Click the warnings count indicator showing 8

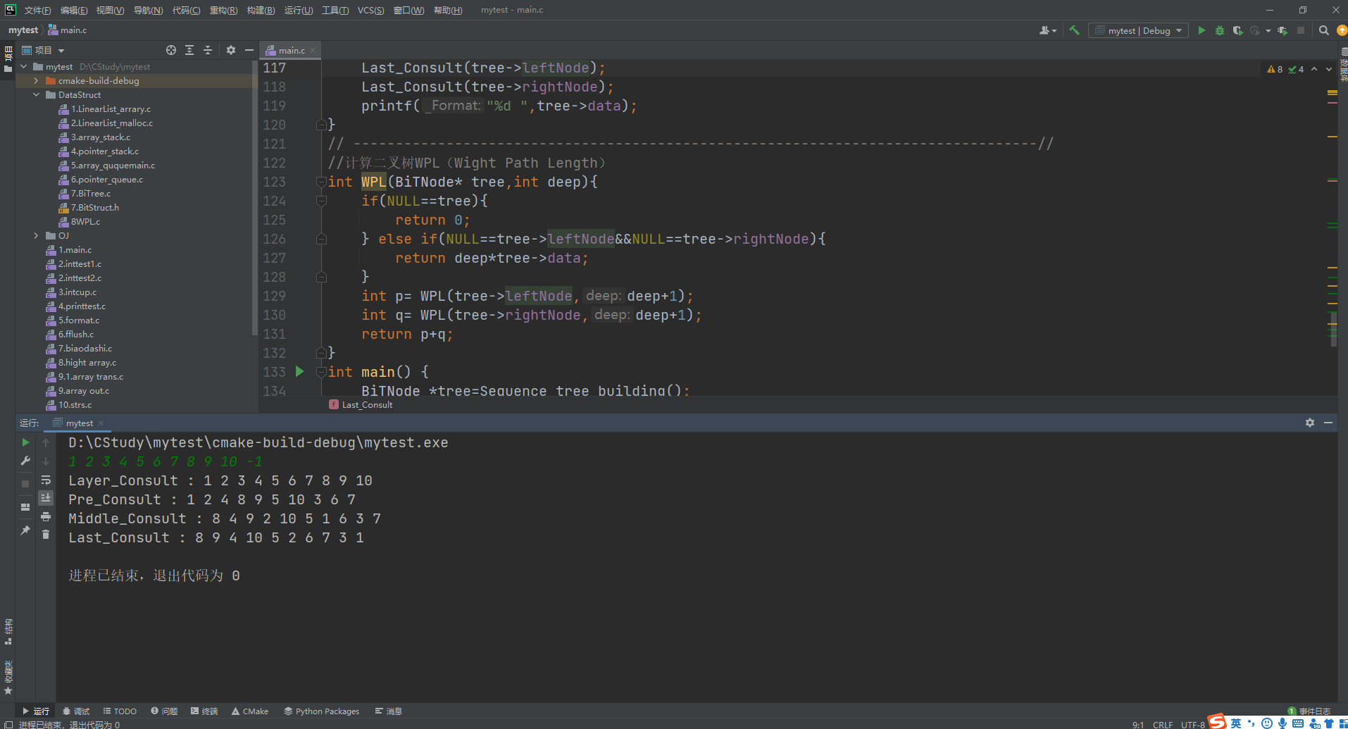pos(1275,69)
